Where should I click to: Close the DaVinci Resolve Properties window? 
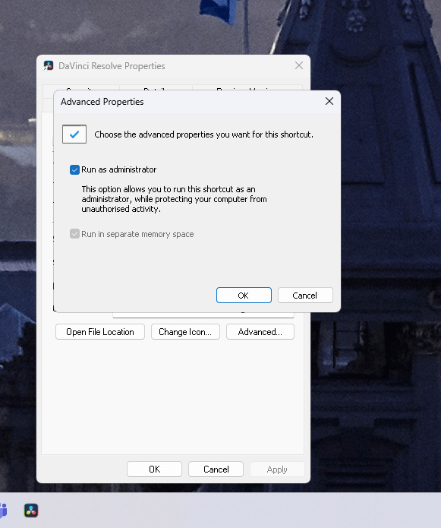(x=299, y=65)
